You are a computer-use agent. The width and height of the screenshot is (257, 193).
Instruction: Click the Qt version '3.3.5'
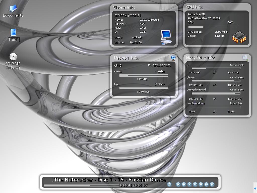(x=143, y=32)
